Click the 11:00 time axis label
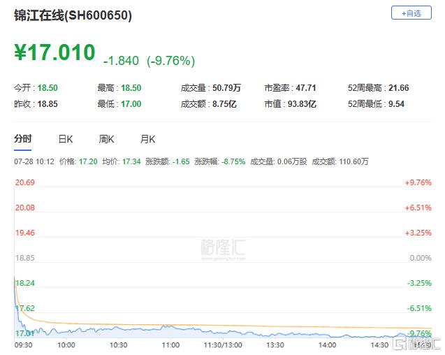This screenshot has width=445, height=355. (x=171, y=345)
